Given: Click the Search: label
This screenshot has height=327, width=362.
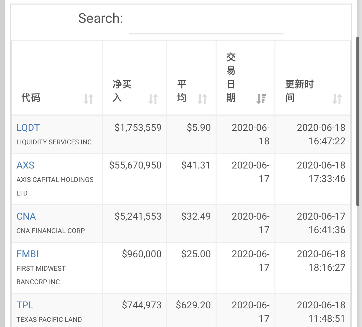Looking at the screenshot, I should (x=100, y=18).
